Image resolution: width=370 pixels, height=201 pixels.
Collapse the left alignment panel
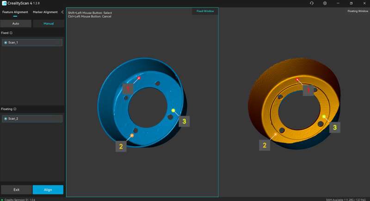(62, 12)
